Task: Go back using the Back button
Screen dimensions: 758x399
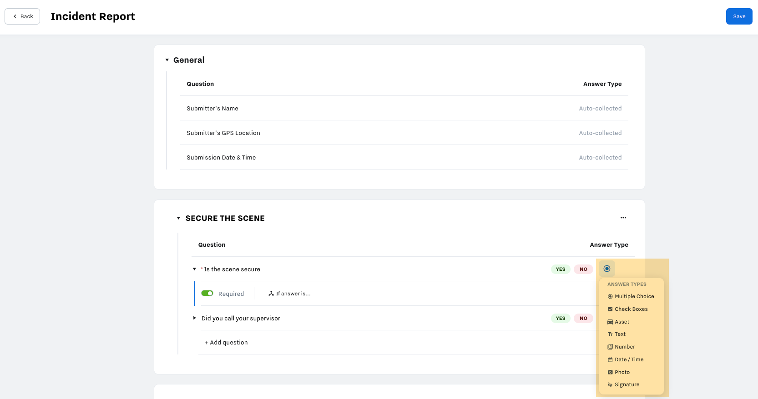Action: (22, 16)
